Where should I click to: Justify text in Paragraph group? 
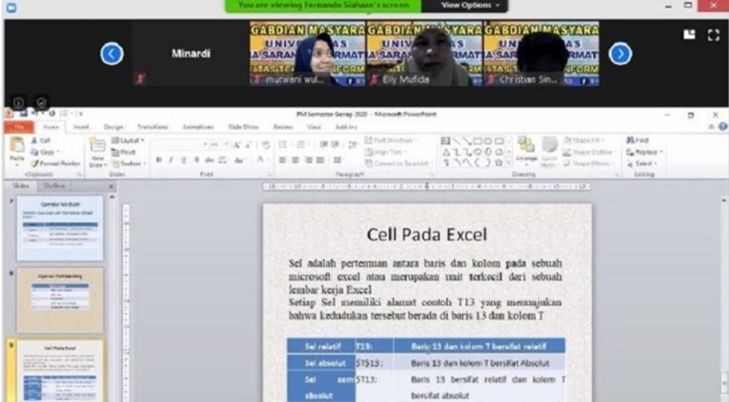point(320,160)
